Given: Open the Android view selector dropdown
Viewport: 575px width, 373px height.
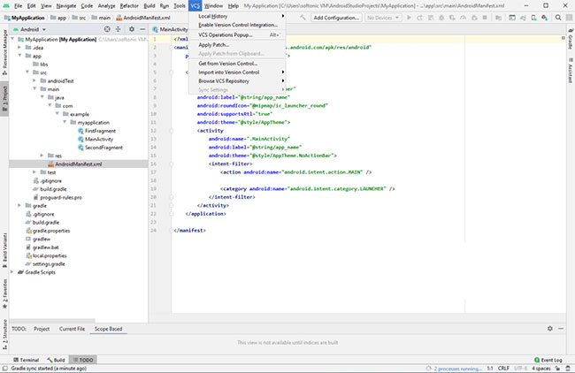Looking at the screenshot, I should coord(30,29).
